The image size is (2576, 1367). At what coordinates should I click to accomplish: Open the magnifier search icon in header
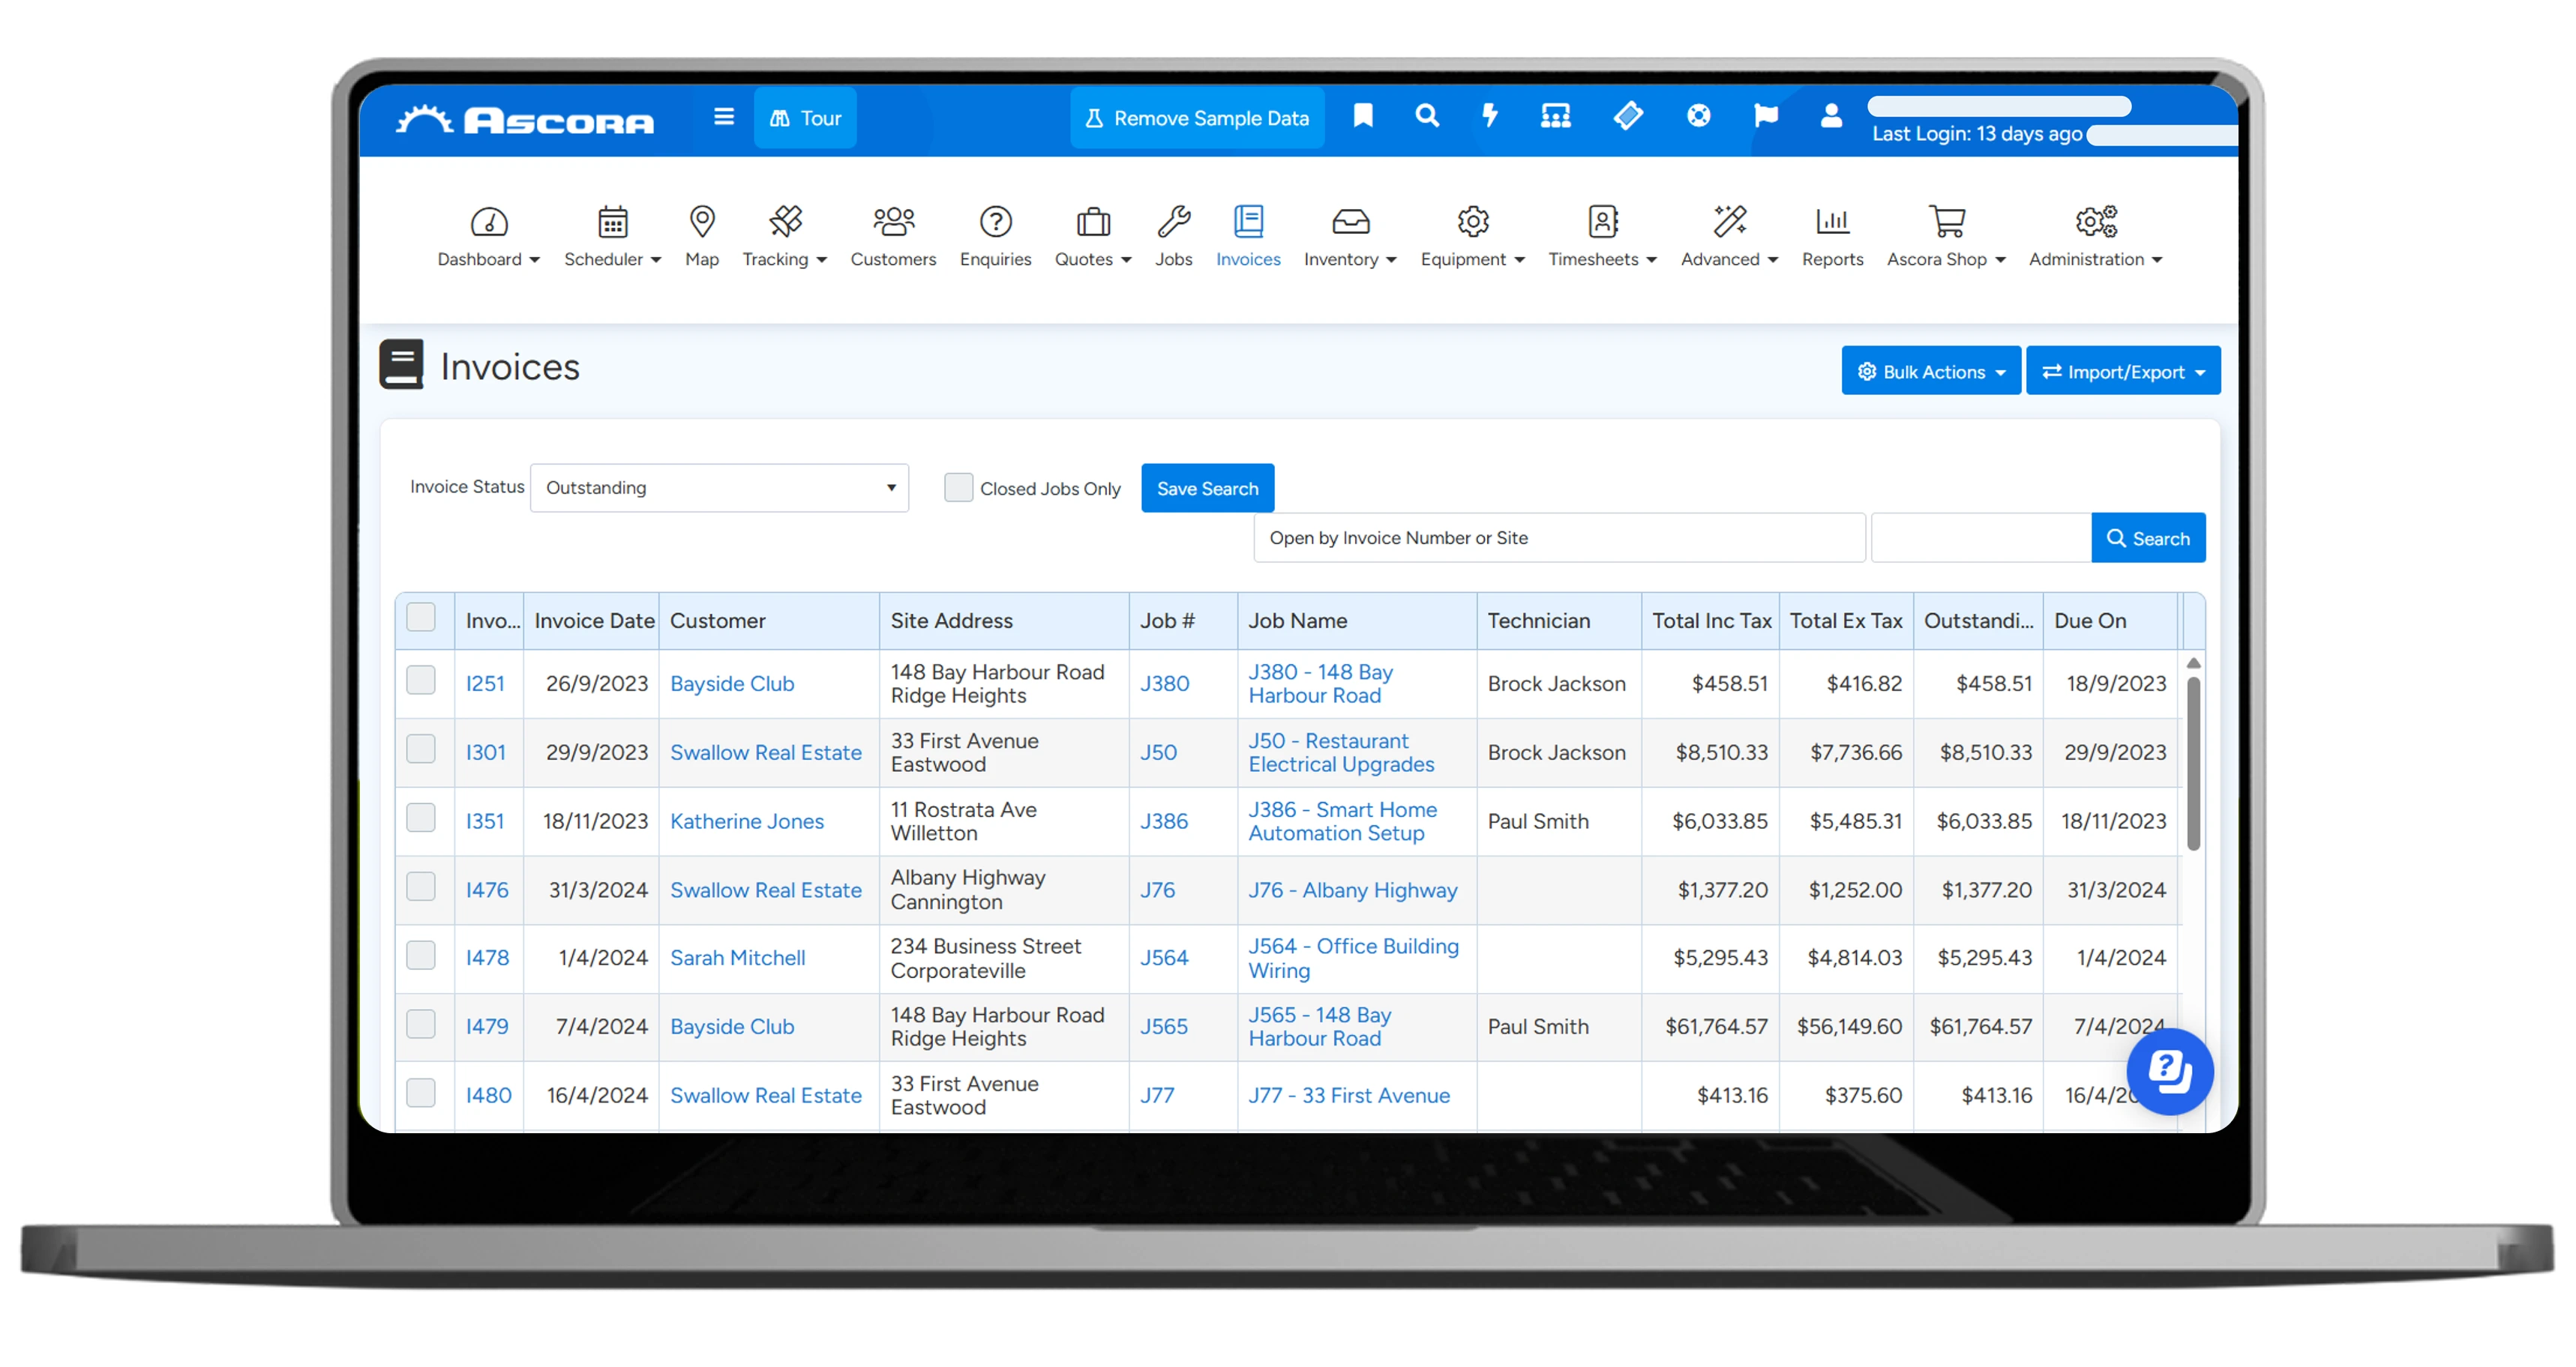[x=1427, y=116]
